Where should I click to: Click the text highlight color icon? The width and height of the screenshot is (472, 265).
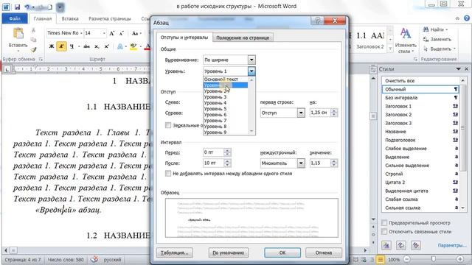pos(133,46)
